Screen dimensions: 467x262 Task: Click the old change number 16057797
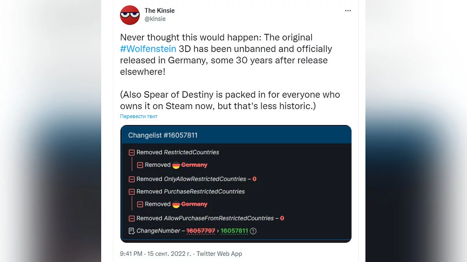(x=201, y=231)
